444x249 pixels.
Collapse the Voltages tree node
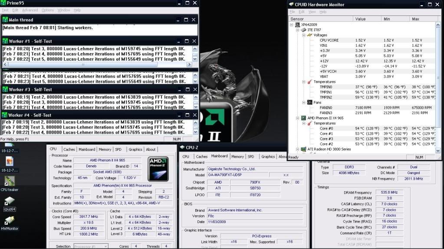point(304,35)
